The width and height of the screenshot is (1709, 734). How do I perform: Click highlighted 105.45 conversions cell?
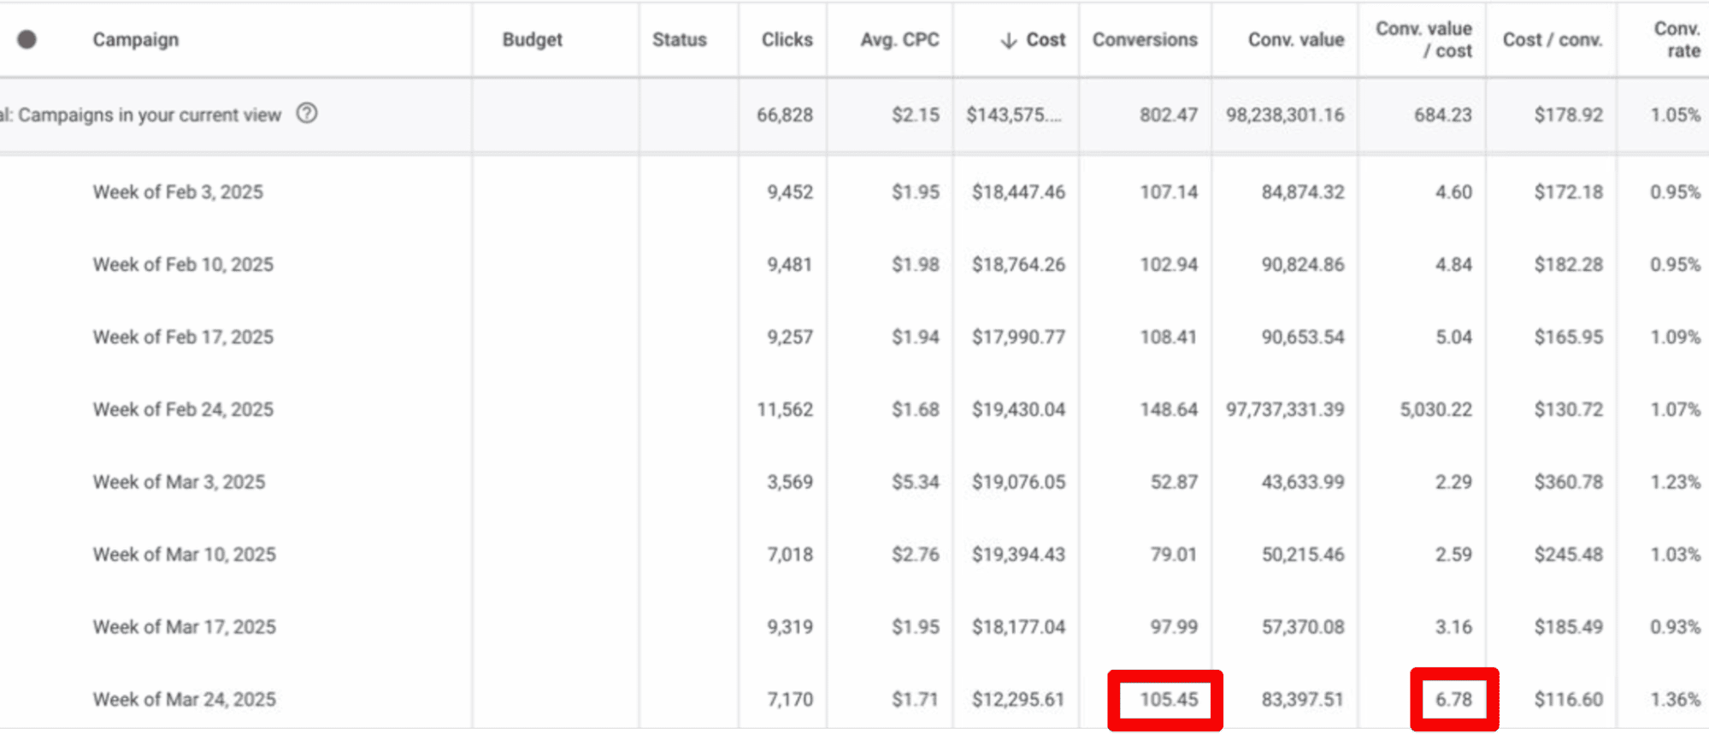[x=1168, y=700]
